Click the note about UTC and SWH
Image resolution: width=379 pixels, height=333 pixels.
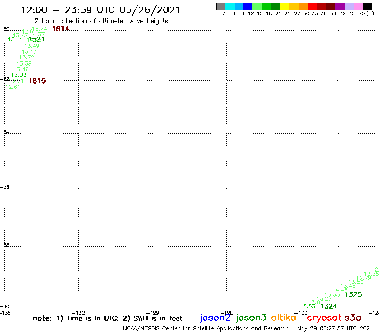[x=108, y=318]
